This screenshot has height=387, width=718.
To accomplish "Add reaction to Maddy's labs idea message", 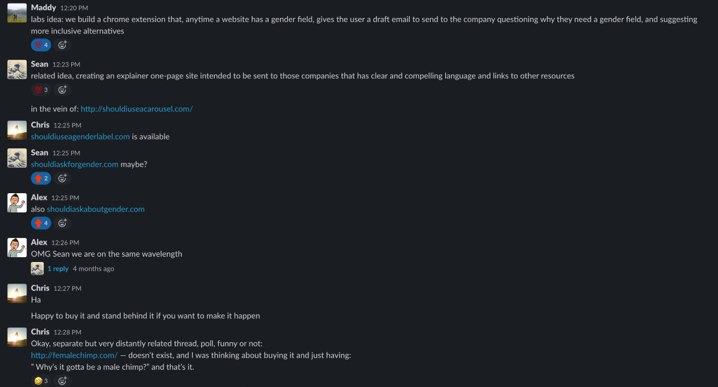I will coord(62,45).
